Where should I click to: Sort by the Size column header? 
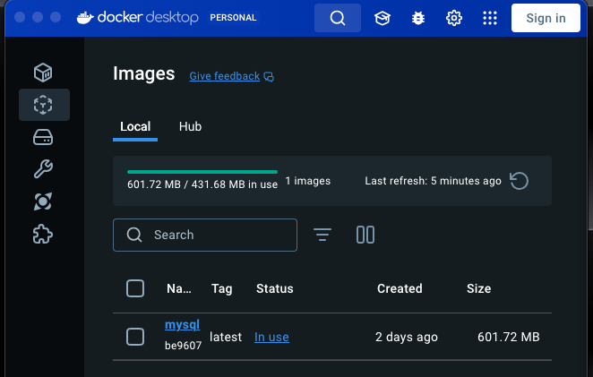[x=478, y=289]
